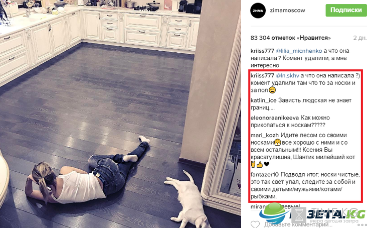Open the 83 304 likes count
The height and width of the screenshot is (228, 369).
[x=291, y=38]
